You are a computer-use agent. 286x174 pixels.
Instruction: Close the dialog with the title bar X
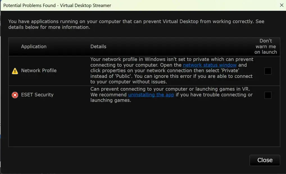click(x=282, y=5)
